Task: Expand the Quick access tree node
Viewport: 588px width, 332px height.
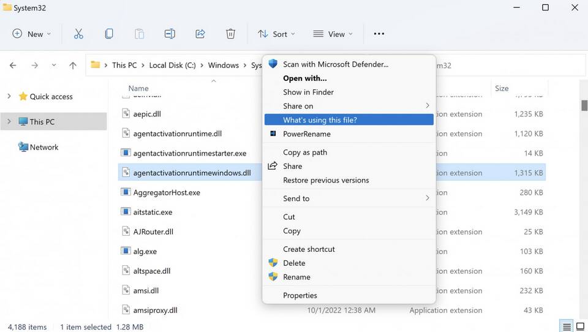Action: click(x=9, y=96)
